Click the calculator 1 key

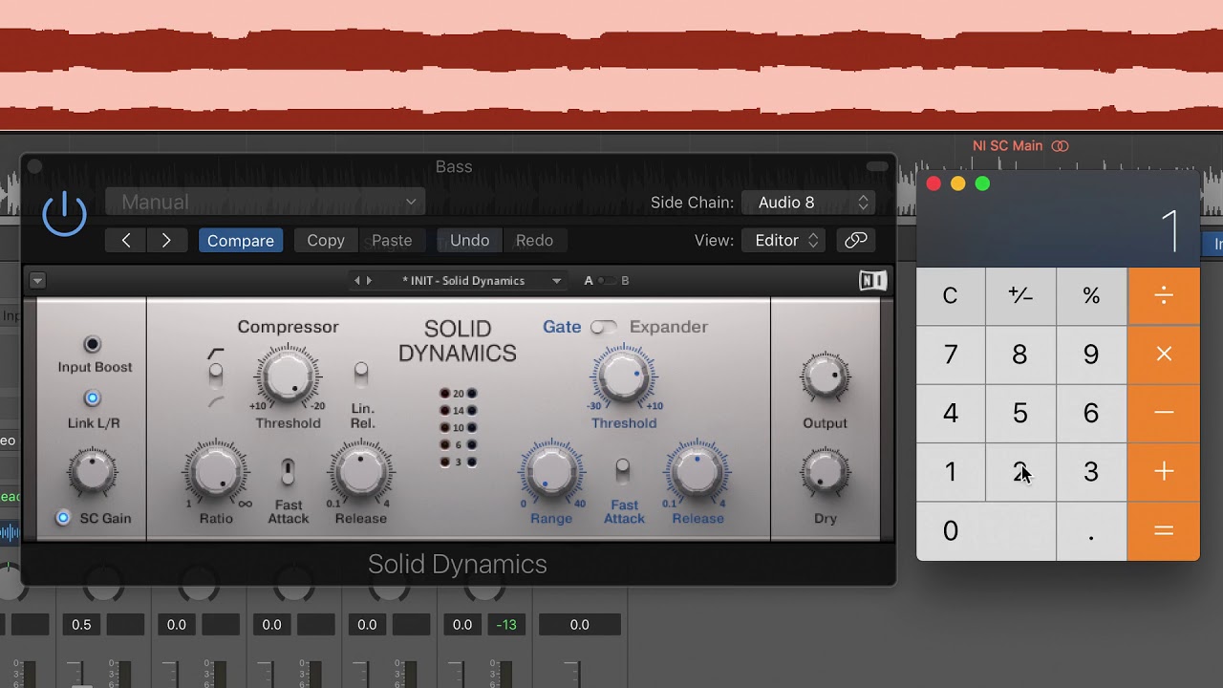coord(951,472)
